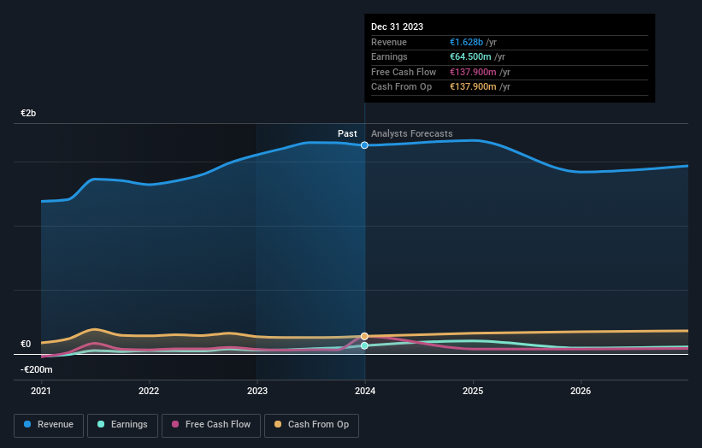Click the pink Free Cash Flow legend dot
Screen dimensions: 702x448
click(x=175, y=424)
